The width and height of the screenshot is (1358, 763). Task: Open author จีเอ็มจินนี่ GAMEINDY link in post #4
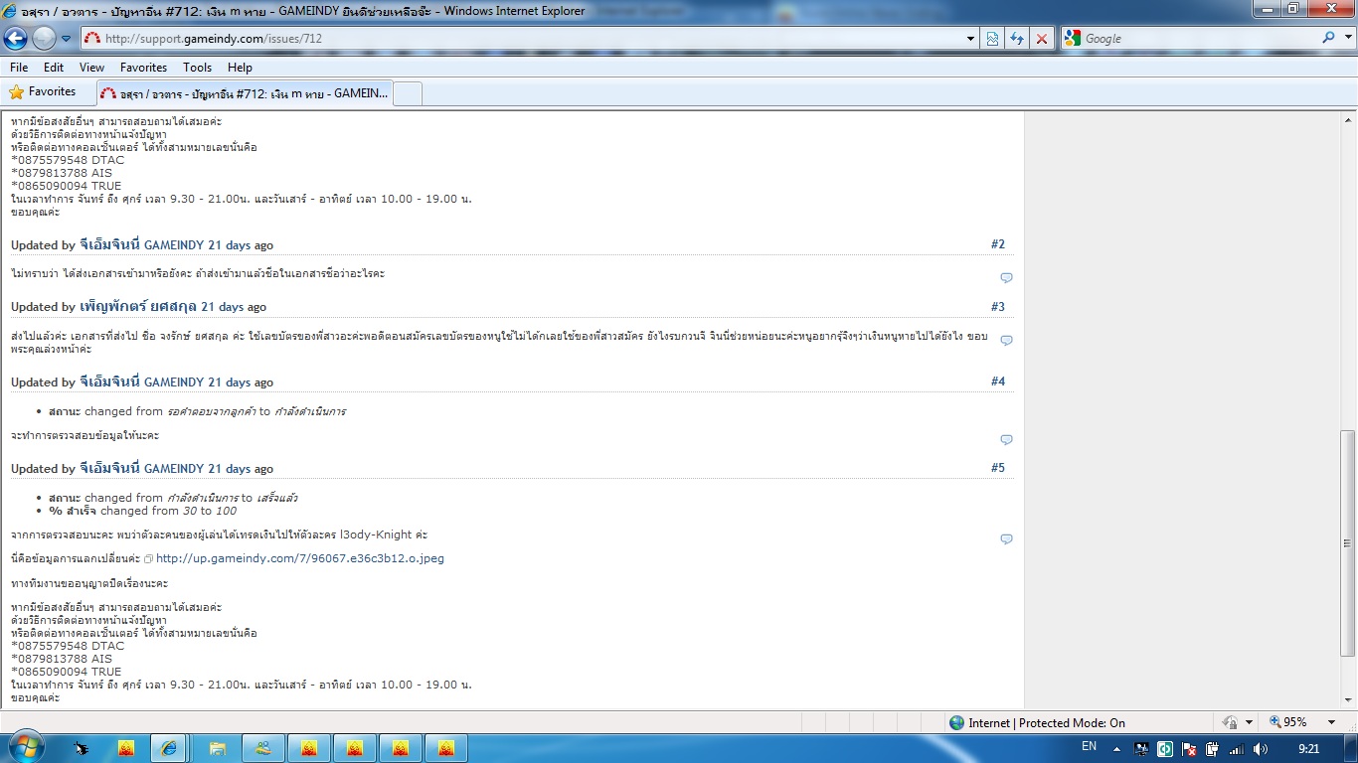click(141, 381)
